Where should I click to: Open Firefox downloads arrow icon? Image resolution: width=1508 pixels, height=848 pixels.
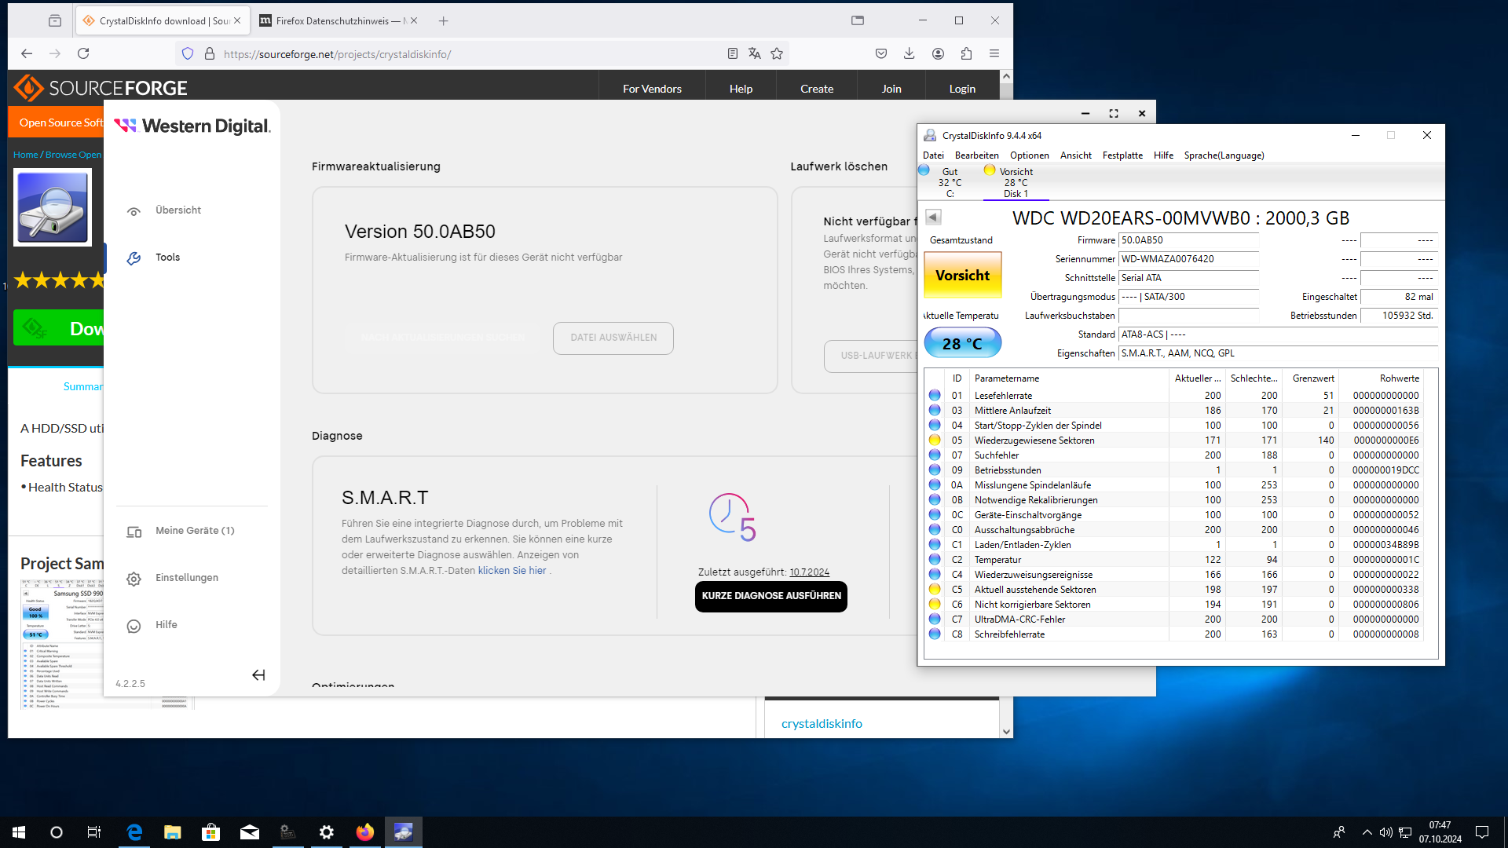(x=909, y=53)
